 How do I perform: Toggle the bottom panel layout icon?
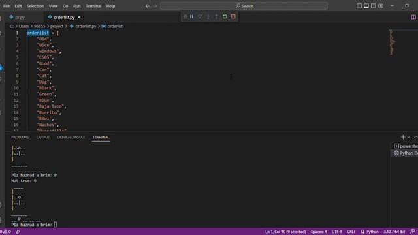tap(366, 6)
